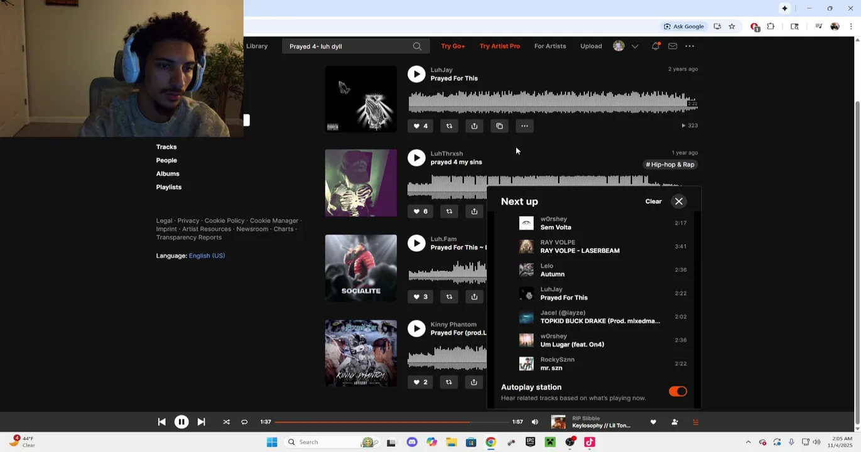
Task: Play LuhJay's Prayed For This track
Action: (416, 74)
